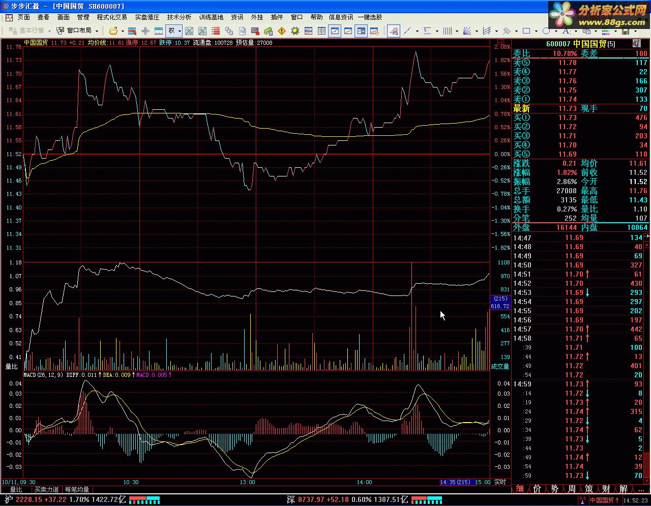651x506 pixels.
Task: Click the MACD(26,12,9) indicator label
Action: pyautogui.click(x=43, y=375)
